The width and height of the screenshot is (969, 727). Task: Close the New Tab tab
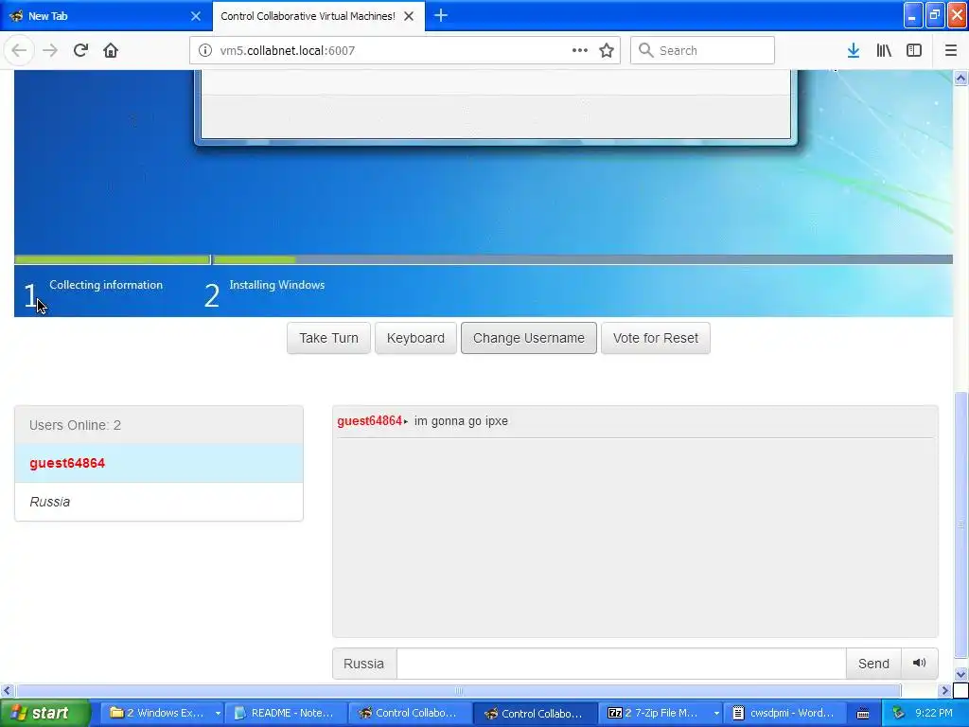196,16
